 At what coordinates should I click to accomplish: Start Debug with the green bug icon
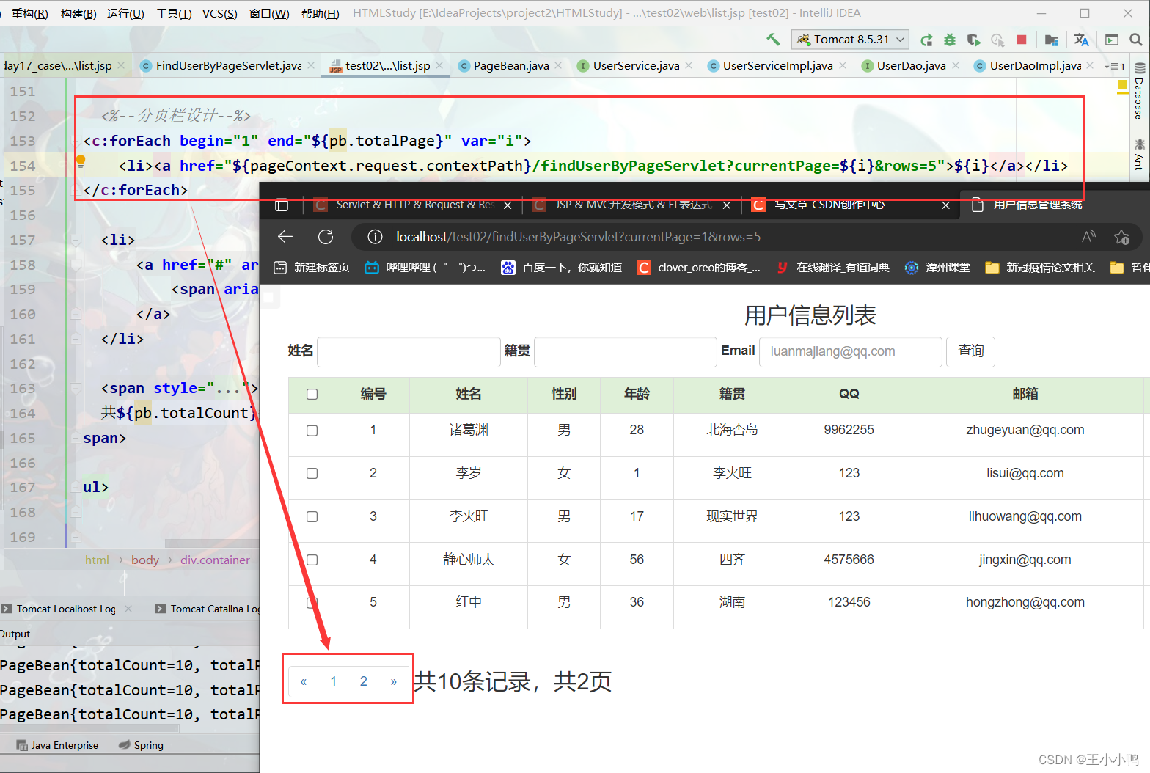[950, 40]
